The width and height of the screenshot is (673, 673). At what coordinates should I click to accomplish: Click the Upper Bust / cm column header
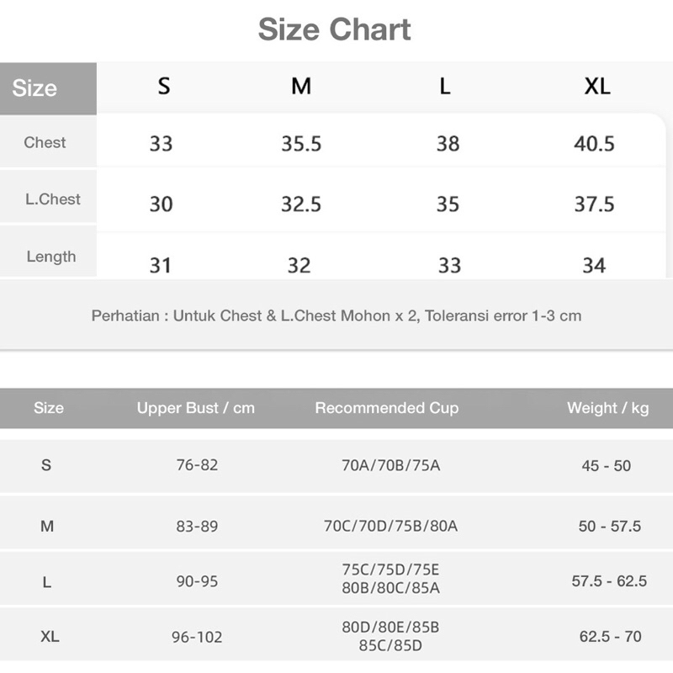(x=195, y=408)
